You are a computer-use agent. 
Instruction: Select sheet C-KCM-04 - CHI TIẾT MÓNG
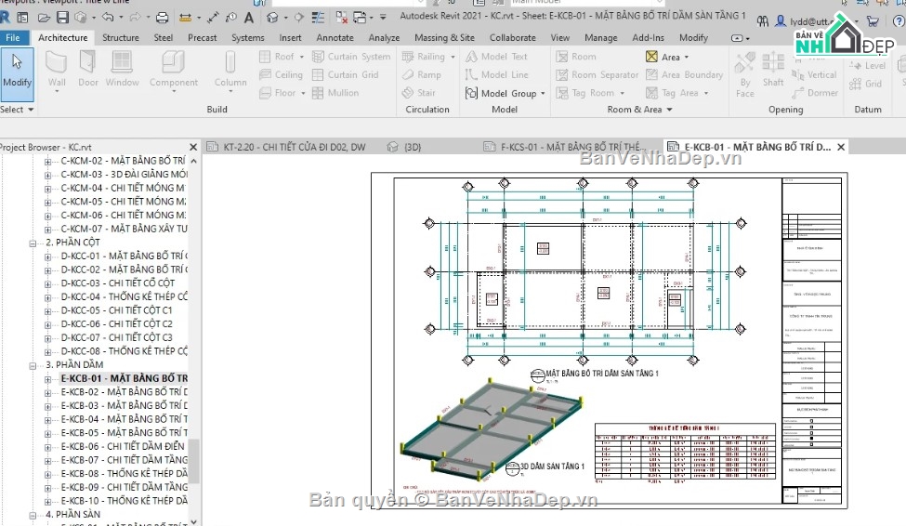[123, 188]
